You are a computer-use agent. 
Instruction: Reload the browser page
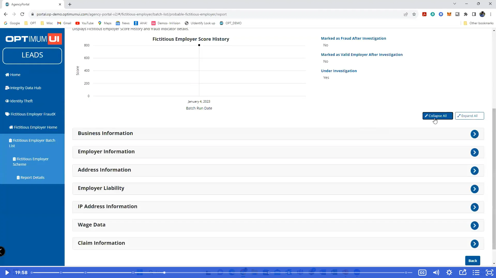(22, 14)
